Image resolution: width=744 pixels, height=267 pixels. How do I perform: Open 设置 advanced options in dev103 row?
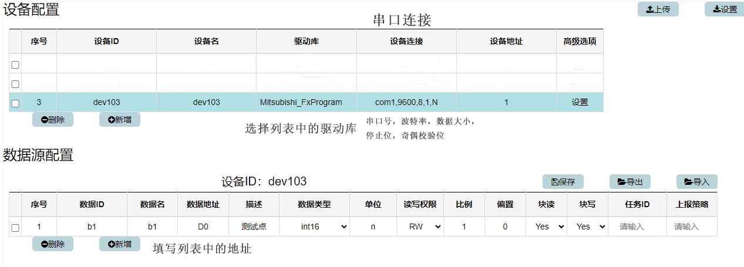[580, 102]
